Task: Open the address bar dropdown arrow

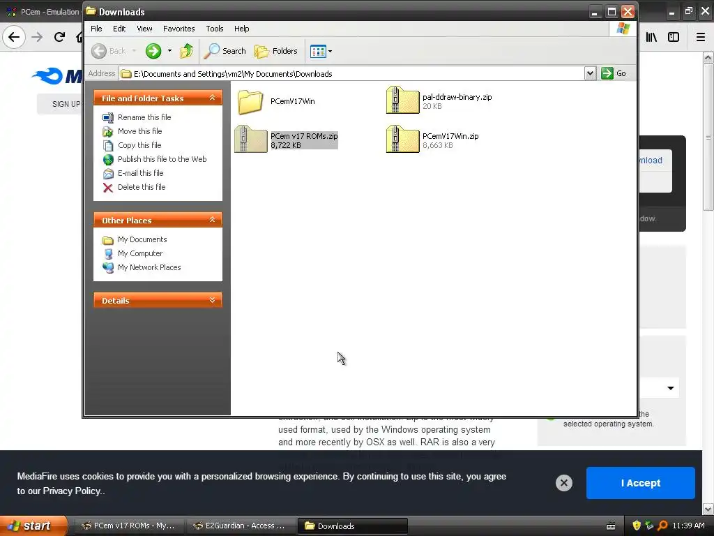Action: tap(590, 73)
